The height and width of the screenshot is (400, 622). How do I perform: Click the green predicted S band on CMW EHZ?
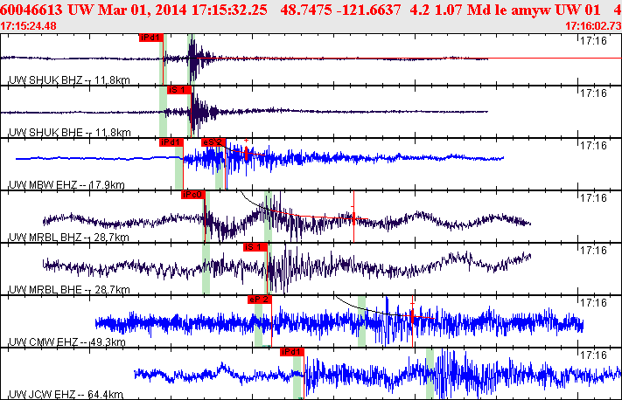click(x=361, y=321)
